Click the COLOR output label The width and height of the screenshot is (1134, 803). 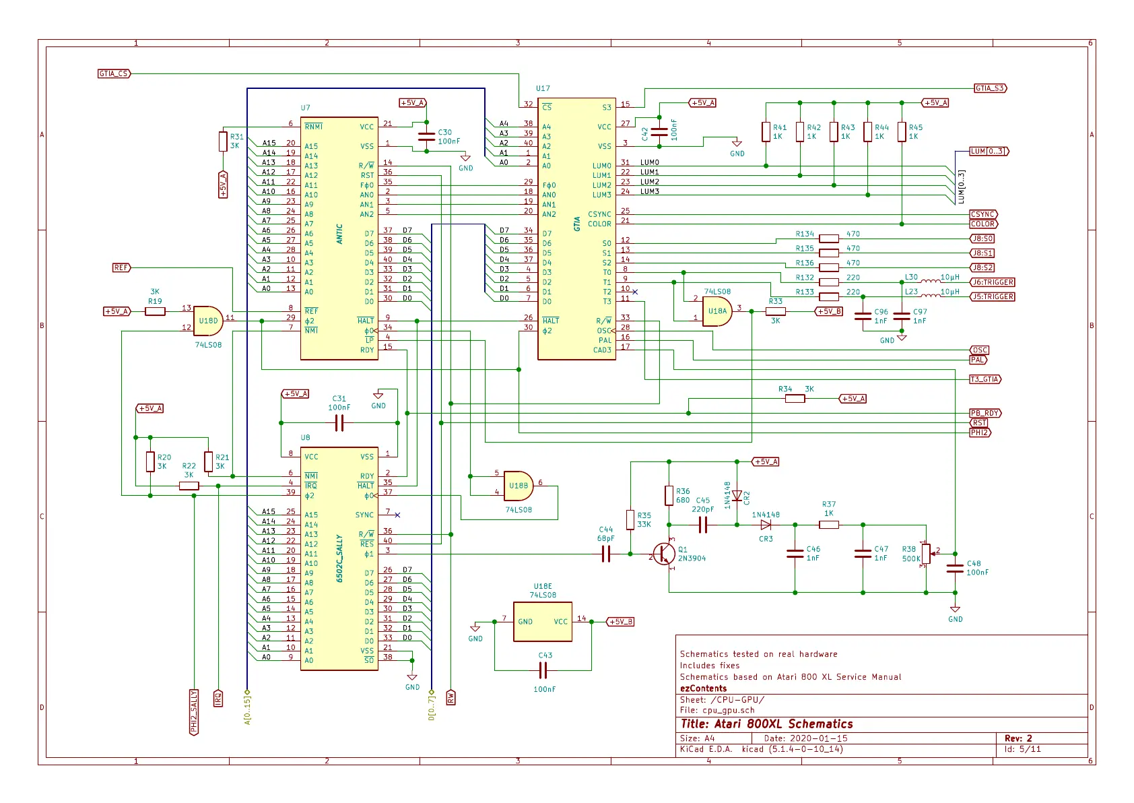(x=984, y=224)
